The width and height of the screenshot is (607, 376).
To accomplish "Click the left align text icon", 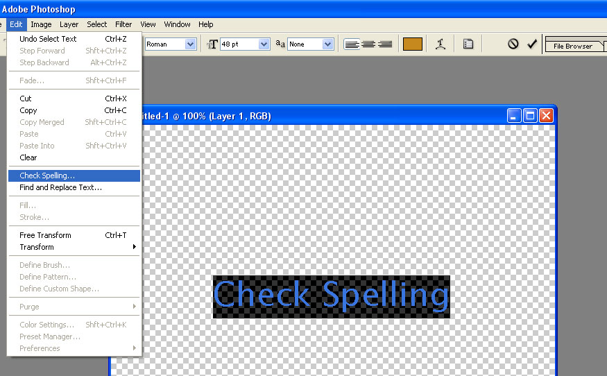I will coord(352,44).
